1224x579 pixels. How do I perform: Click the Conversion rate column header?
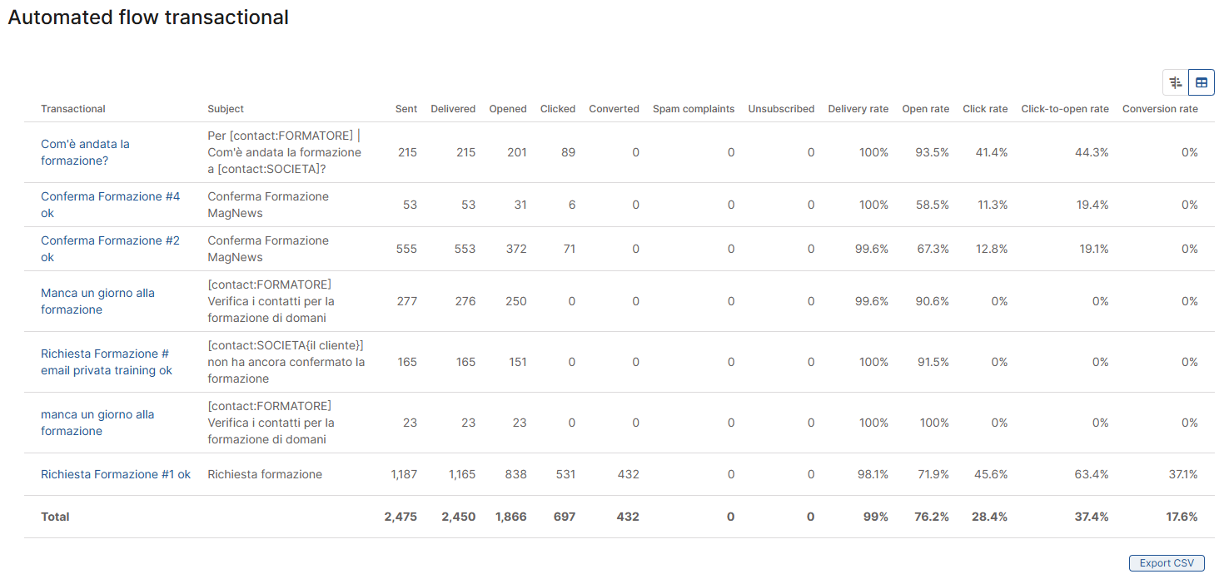tap(1160, 109)
